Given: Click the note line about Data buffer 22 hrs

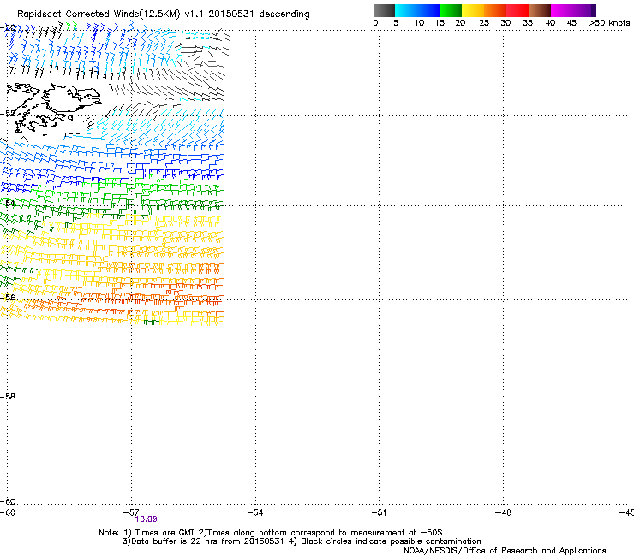Looking at the screenshot, I should tap(302, 541).
